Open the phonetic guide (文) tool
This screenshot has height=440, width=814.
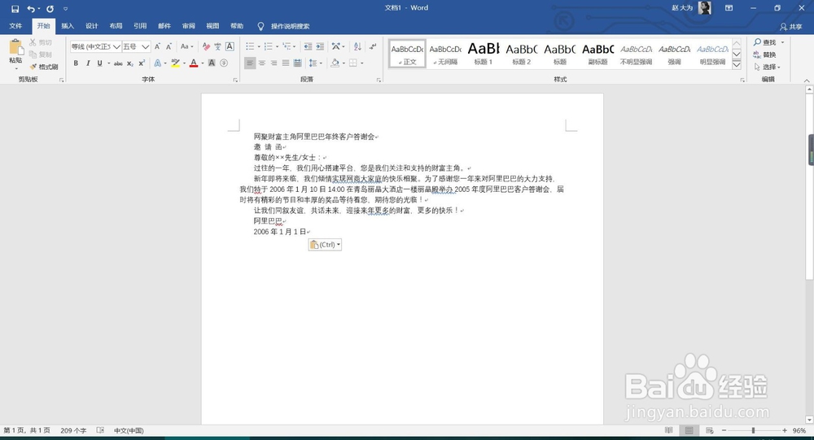coord(217,46)
